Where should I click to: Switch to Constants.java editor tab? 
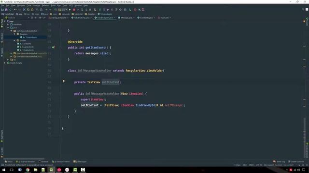click(146, 18)
